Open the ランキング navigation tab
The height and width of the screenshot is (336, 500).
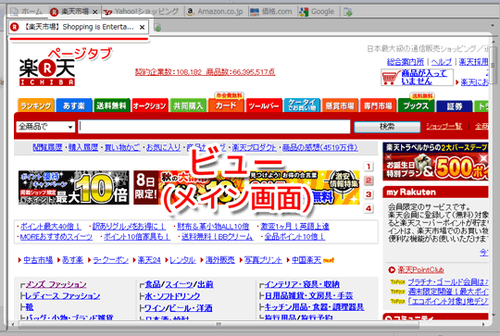tap(36, 106)
